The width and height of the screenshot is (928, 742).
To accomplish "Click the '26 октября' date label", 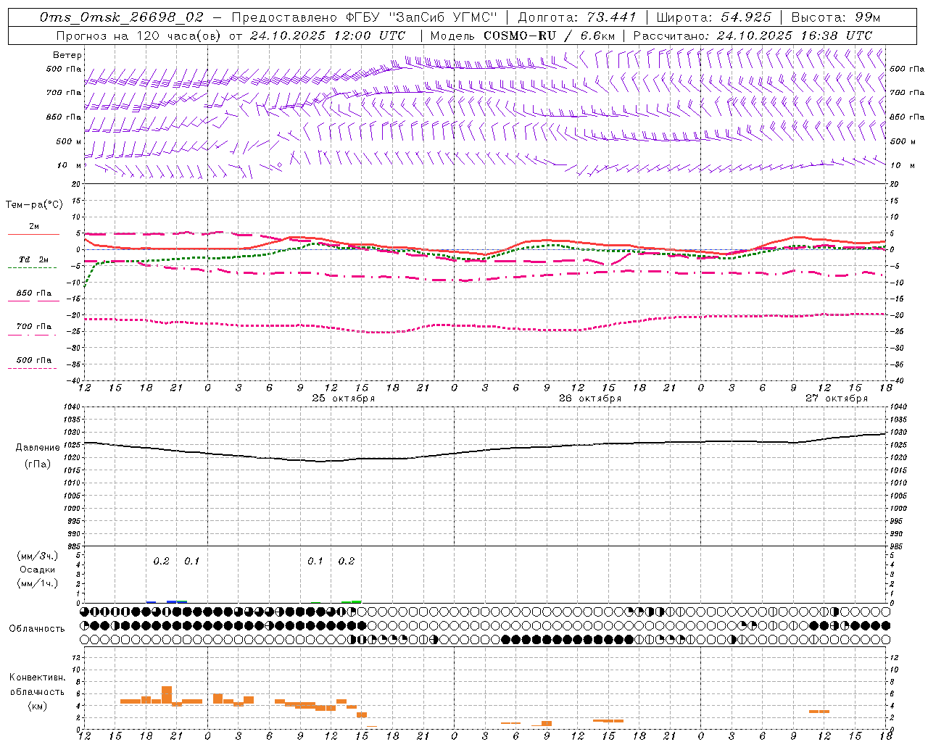I will click(x=590, y=399).
